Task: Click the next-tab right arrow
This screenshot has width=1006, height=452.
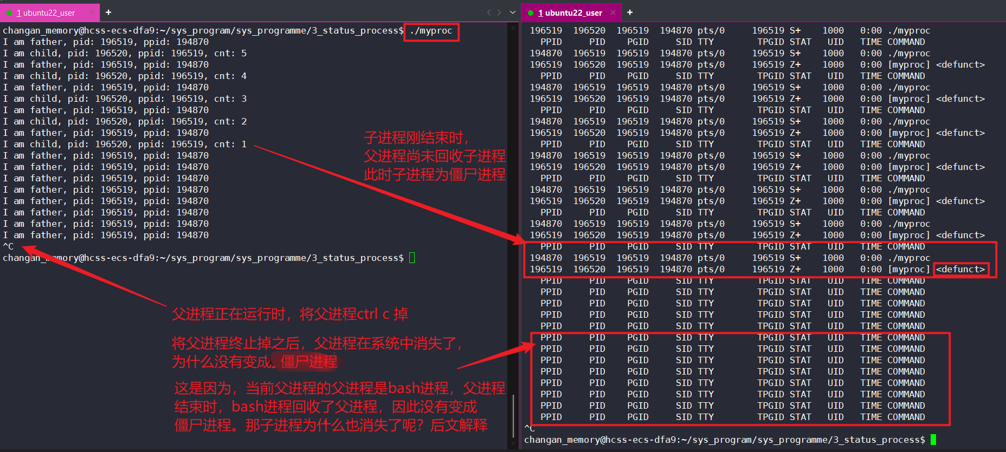Action: point(499,12)
